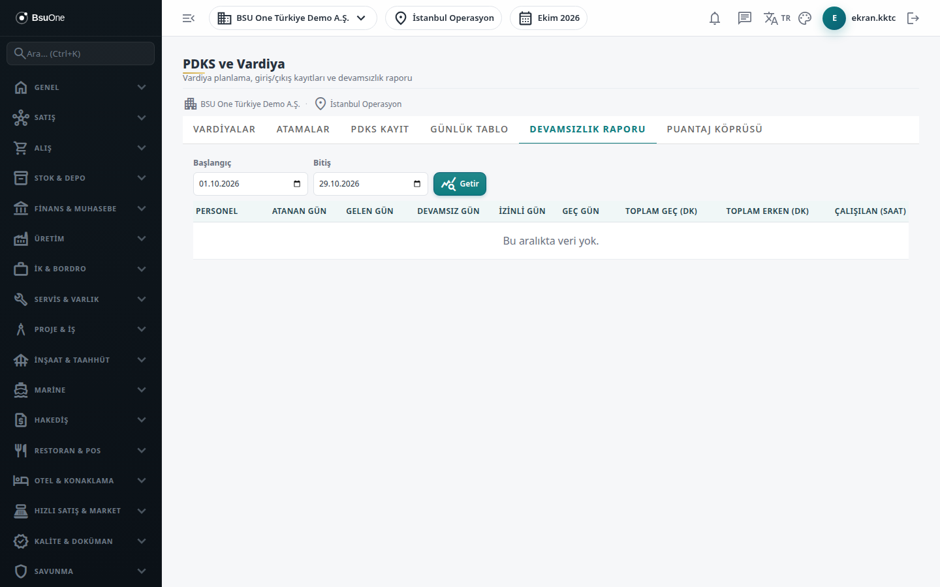This screenshot has width=940, height=587.
Task: Expand the Kalite & Doküman chevron
Action: tap(142, 541)
